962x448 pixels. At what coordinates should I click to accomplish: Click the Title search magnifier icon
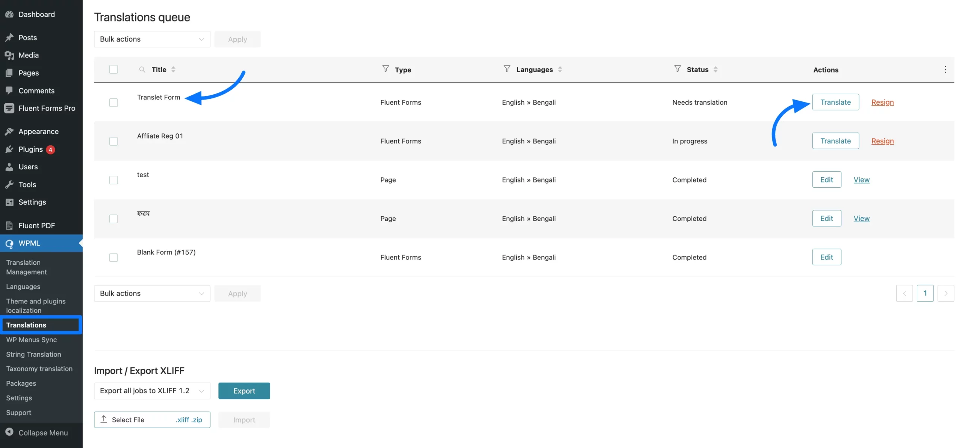[142, 69]
